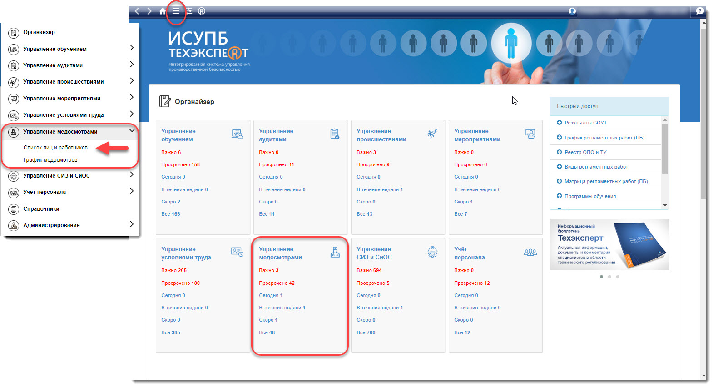Open Администрирование menu item label
The width and height of the screenshot is (713, 387).
51,225
